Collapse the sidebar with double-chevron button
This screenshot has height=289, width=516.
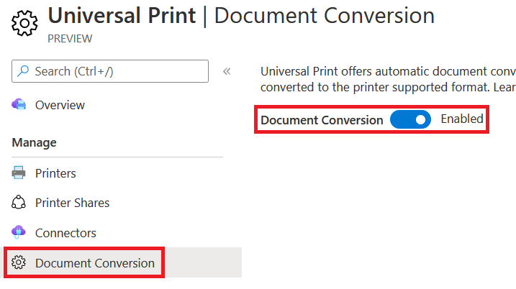click(227, 71)
